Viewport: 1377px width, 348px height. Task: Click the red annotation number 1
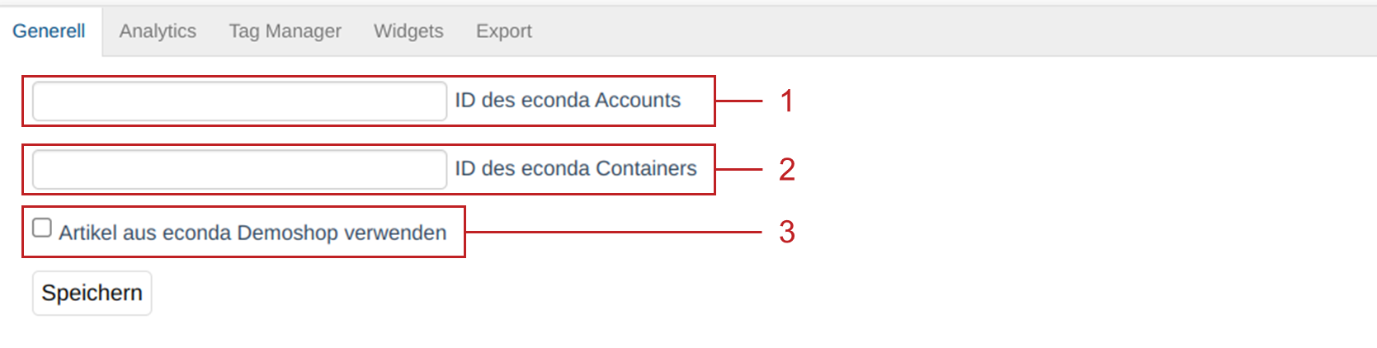tap(787, 101)
